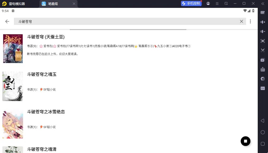This screenshot has width=268, height=153.
Task: Collapse the emulator sidebar with double chevron
Action: [x=263, y=4]
